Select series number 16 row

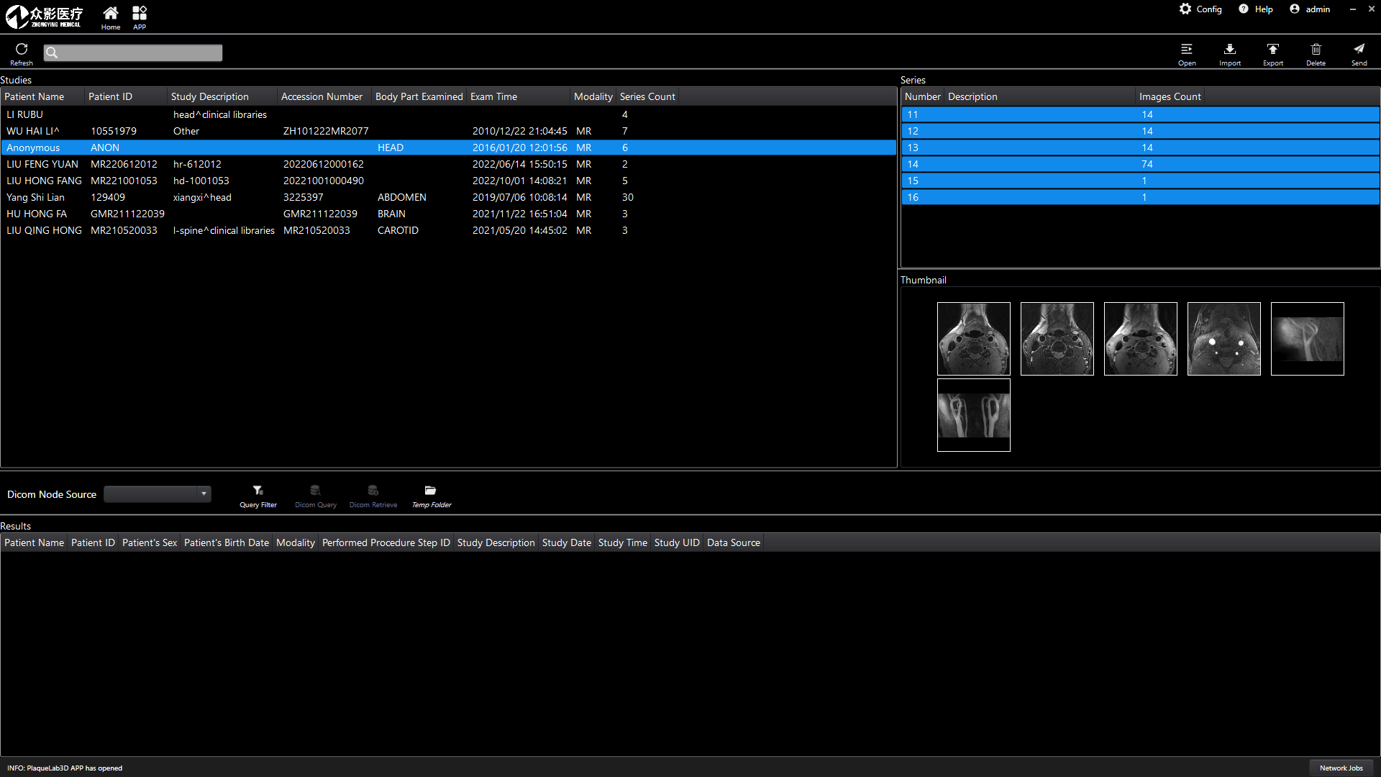[1140, 197]
